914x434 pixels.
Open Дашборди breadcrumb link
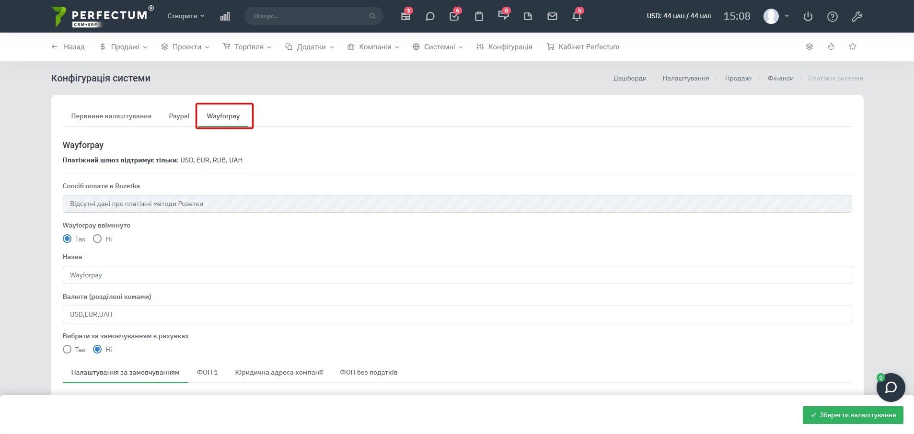630,78
